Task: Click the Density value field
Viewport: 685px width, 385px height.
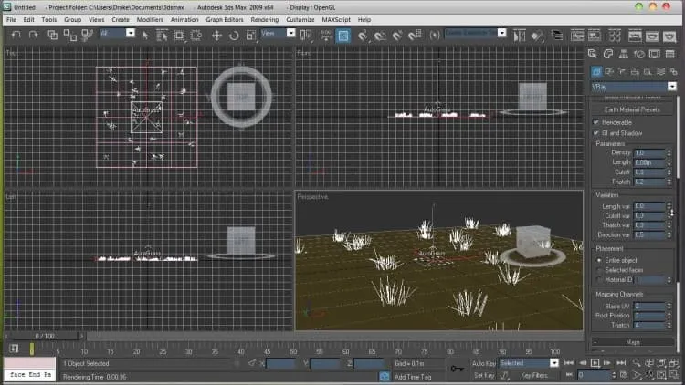Action: [x=649, y=152]
